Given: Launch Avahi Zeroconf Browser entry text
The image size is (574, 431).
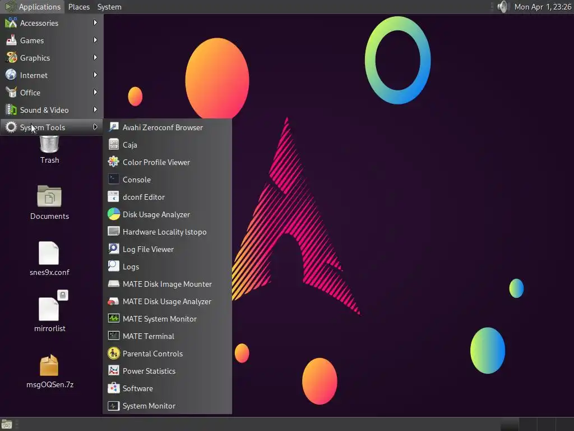Looking at the screenshot, I should click(163, 127).
